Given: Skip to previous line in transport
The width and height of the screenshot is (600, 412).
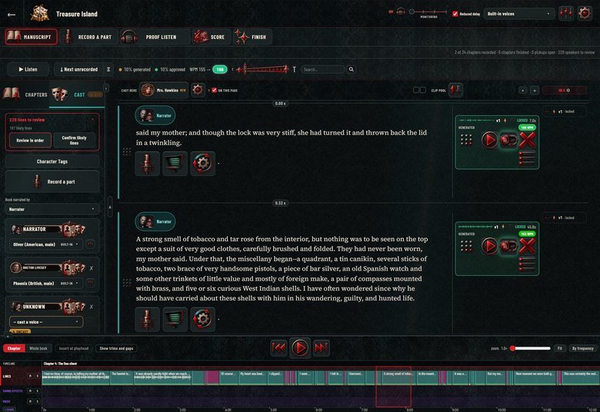Looking at the screenshot, I should (x=278, y=347).
